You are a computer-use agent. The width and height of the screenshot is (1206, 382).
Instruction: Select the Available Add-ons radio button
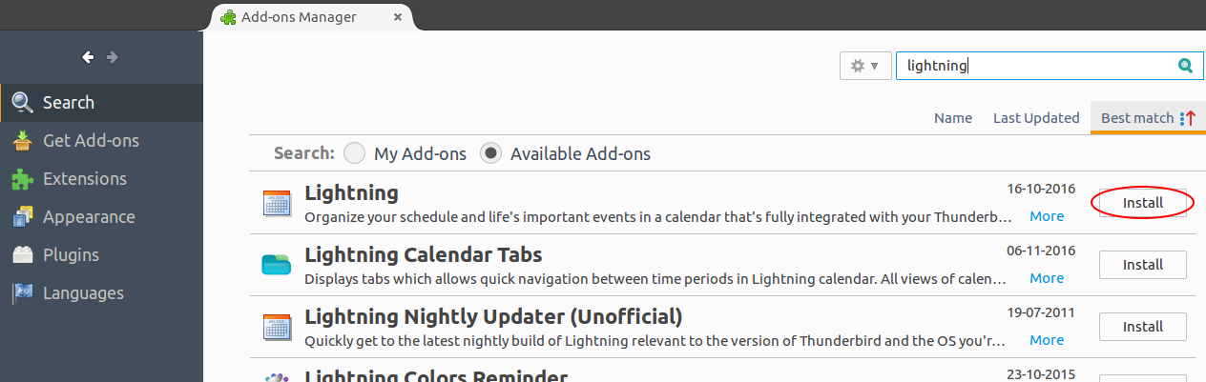491,153
